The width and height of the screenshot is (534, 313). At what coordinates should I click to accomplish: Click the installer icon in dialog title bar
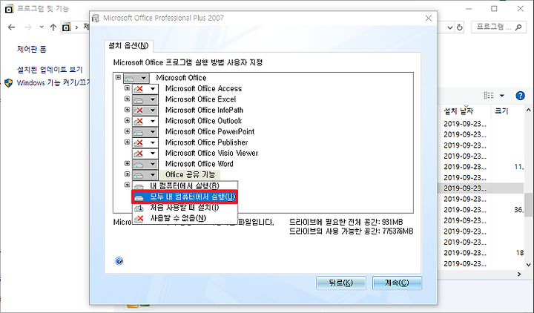pos(96,18)
